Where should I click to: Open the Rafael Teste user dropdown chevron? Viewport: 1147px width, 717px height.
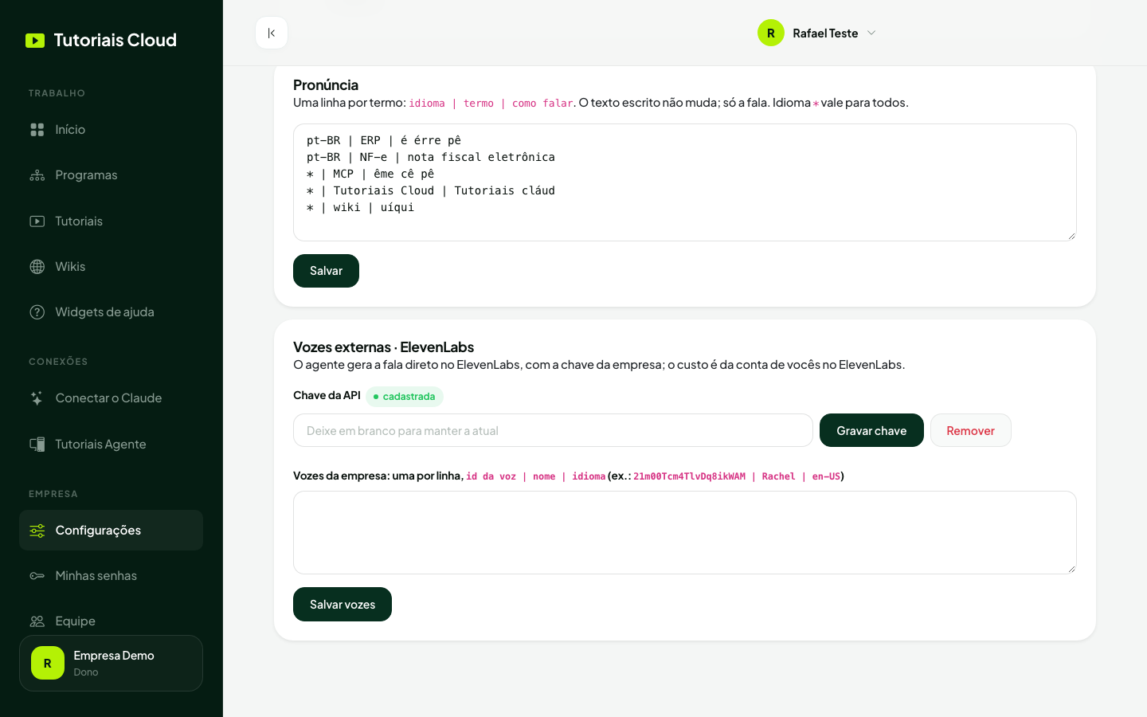click(871, 33)
